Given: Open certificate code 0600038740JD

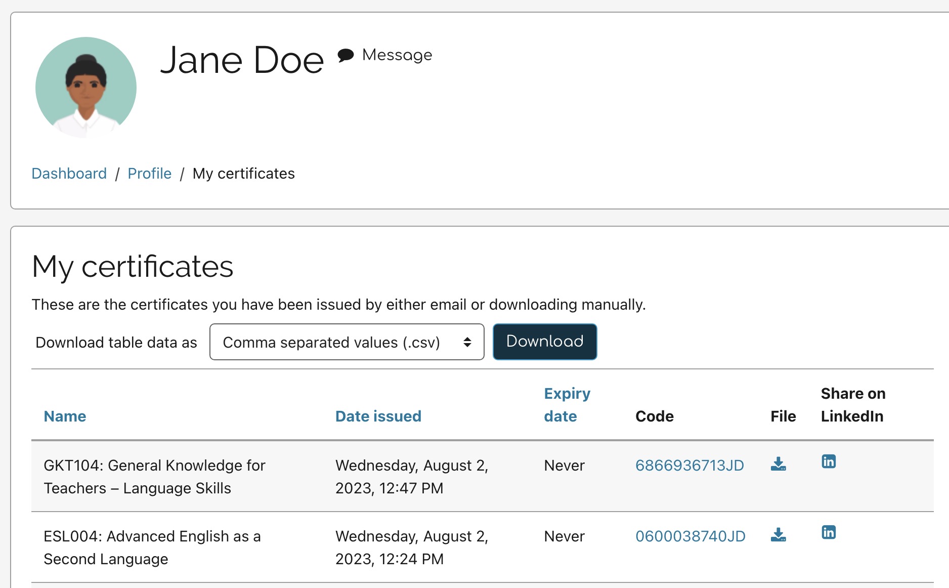Looking at the screenshot, I should (x=690, y=536).
